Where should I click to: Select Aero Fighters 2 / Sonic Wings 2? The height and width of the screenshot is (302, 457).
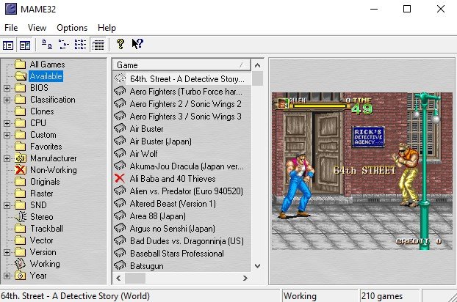(186, 104)
